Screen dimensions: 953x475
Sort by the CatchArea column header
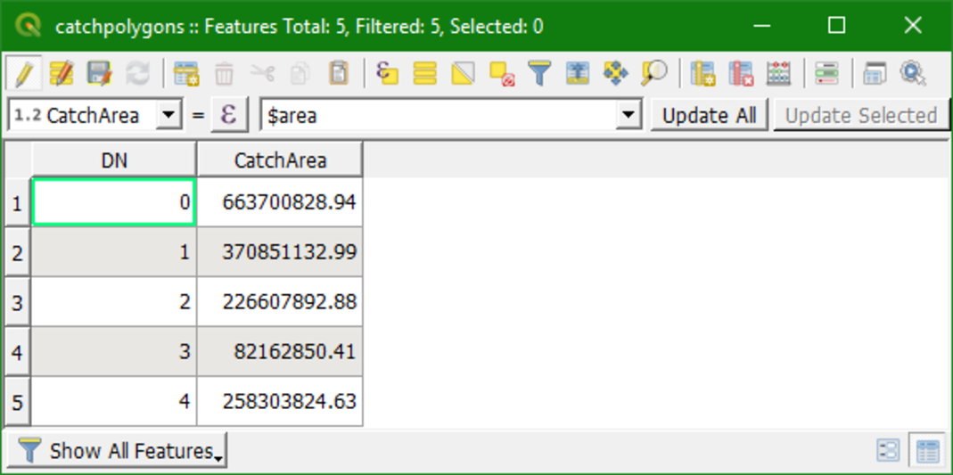(280, 160)
